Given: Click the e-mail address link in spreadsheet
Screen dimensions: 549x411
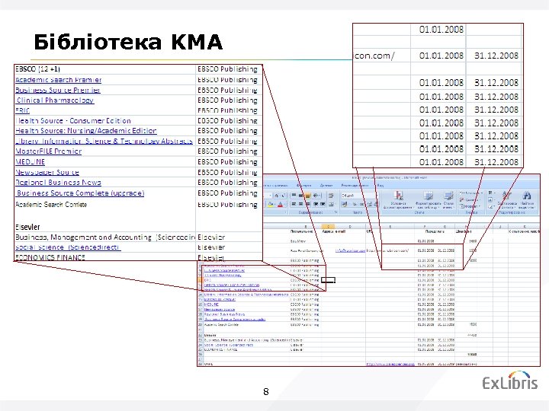Looking at the screenshot, I should coord(350,250).
